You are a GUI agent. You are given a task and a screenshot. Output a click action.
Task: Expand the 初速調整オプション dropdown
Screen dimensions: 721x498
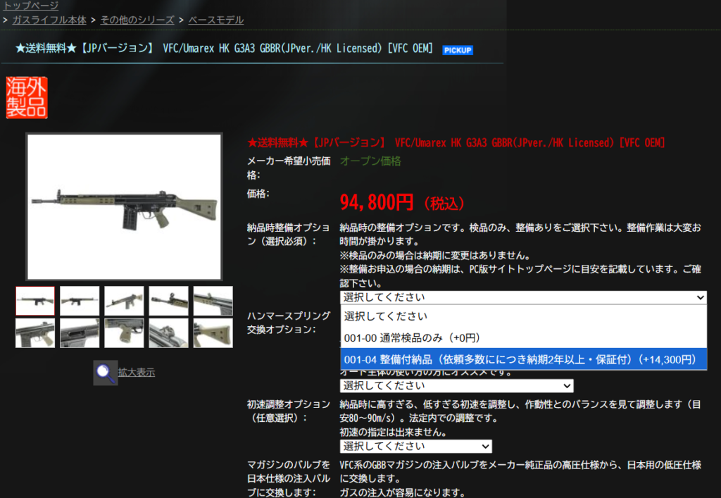(x=415, y=446)
